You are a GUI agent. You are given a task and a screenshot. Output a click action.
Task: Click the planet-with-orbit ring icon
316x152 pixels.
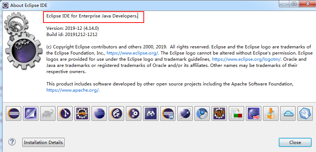185,113
